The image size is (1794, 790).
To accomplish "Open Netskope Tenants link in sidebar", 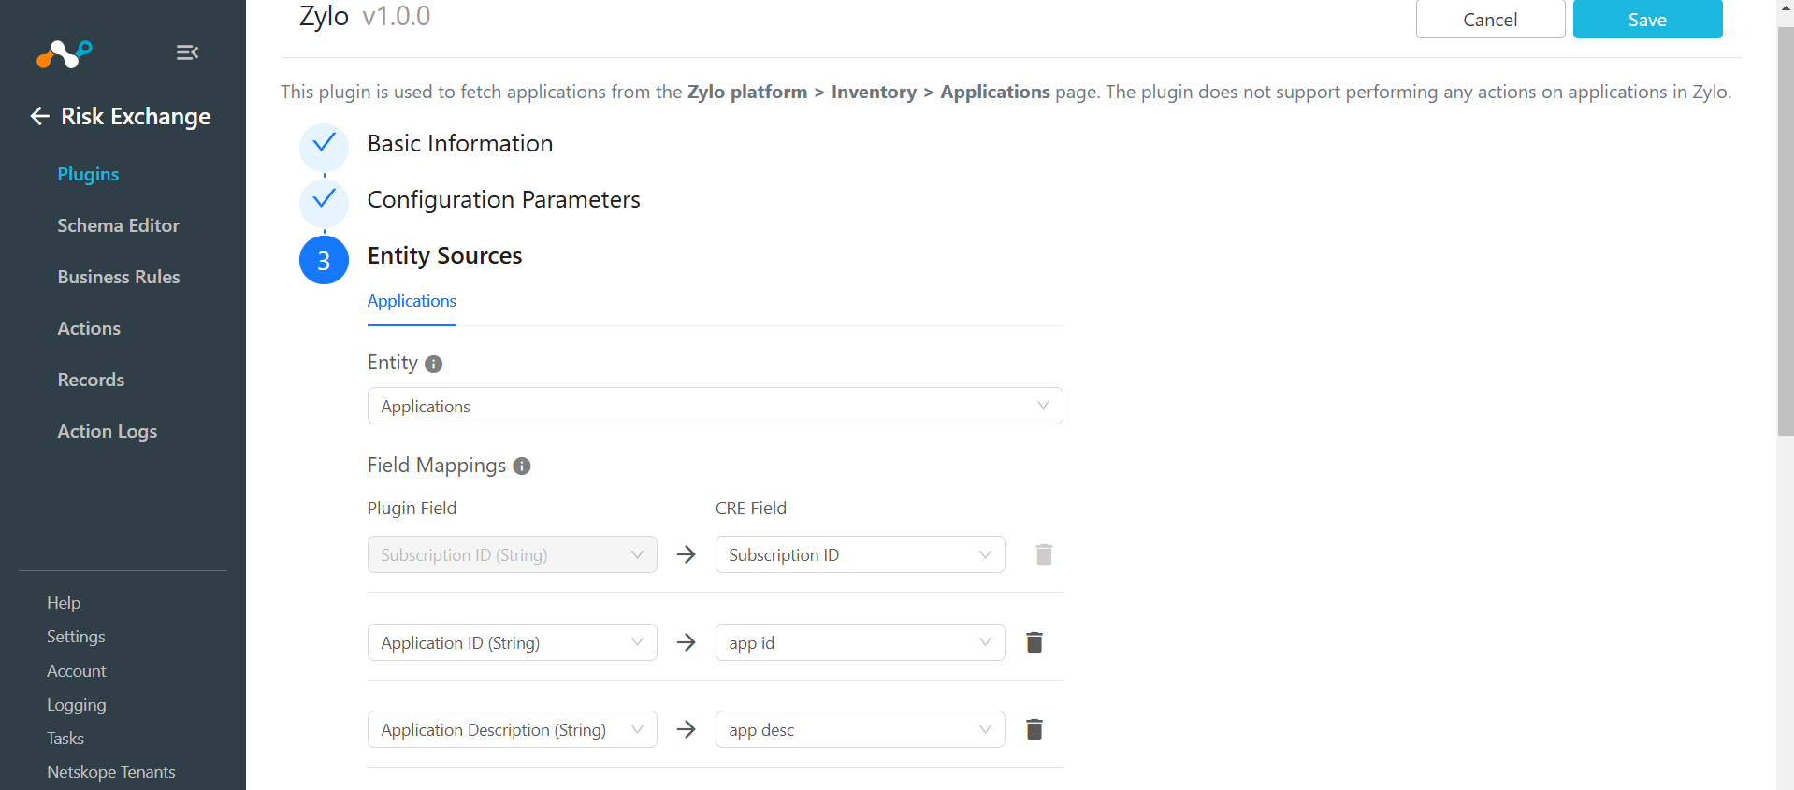I will coord(111,772).
